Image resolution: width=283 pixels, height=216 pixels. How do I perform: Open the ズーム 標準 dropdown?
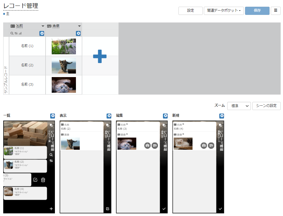239,106
